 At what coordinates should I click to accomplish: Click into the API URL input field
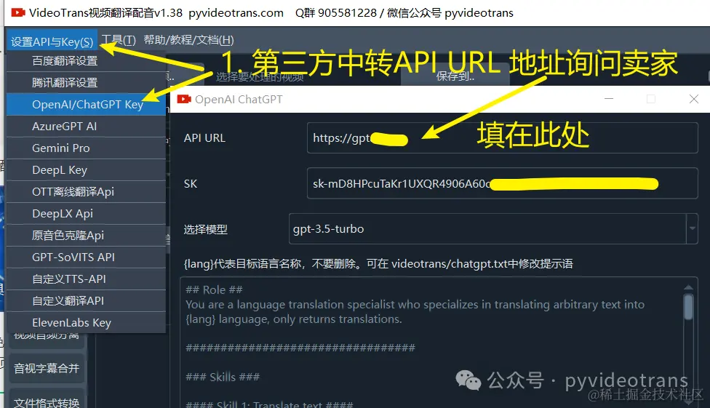(x=502, y=137)
